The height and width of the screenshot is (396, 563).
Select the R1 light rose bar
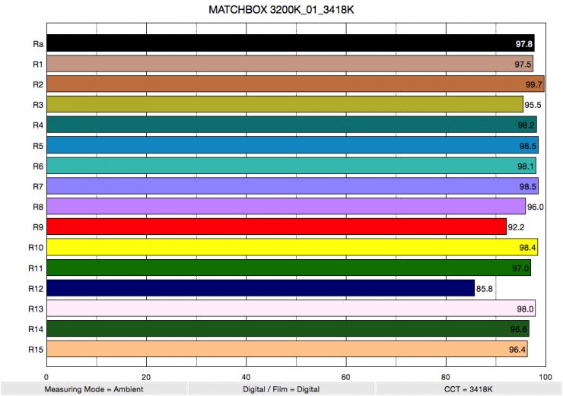click(x=289, y=64)
